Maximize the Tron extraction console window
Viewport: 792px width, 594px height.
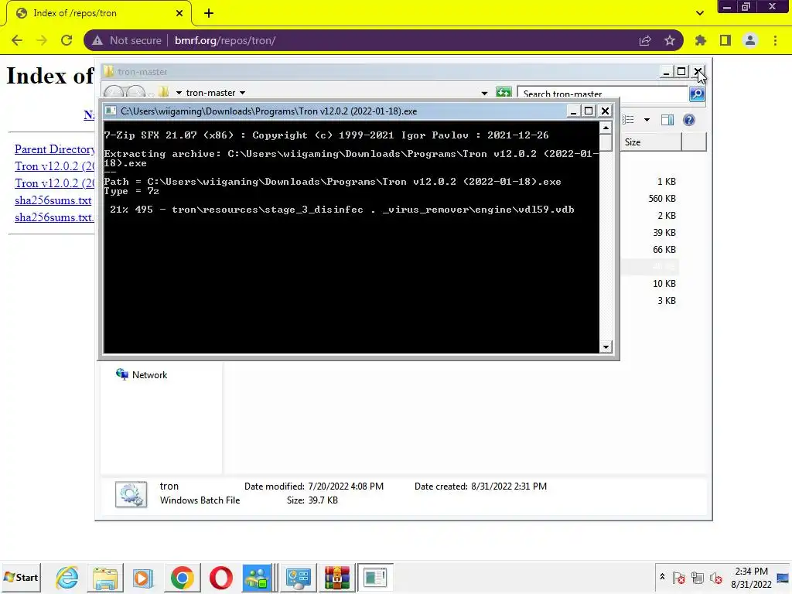tap(589, 111)
